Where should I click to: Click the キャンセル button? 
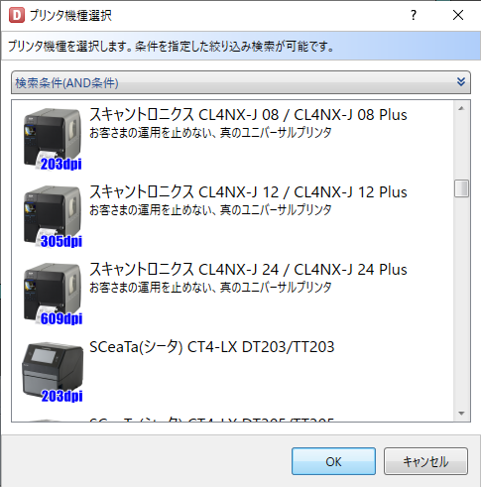425,461
